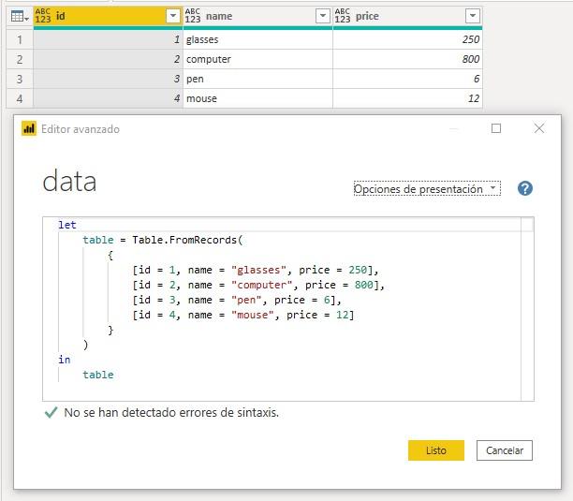Place cursor on the in keyword

(65, 360)
